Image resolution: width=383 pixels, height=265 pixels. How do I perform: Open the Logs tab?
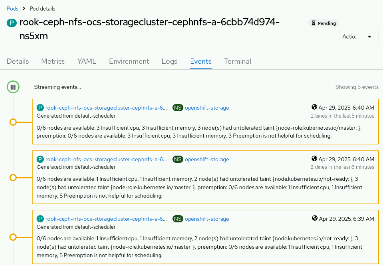point(169,61)
